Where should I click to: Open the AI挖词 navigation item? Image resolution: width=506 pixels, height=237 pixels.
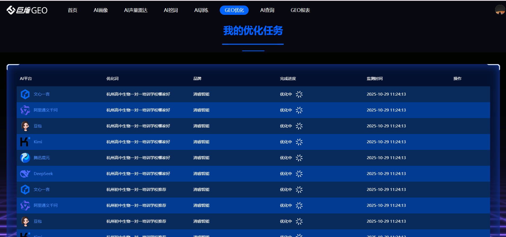171,10
